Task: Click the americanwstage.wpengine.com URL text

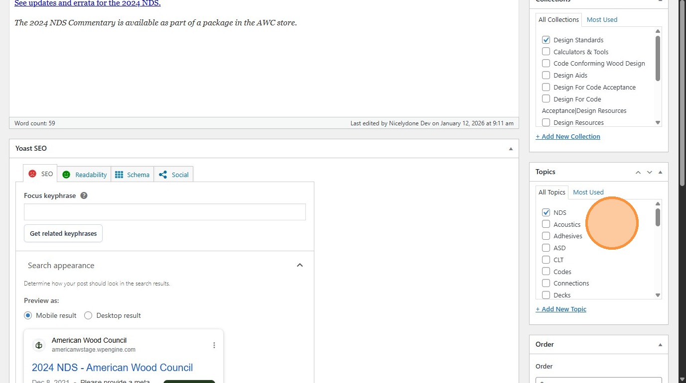Action: tap(94, 350)
